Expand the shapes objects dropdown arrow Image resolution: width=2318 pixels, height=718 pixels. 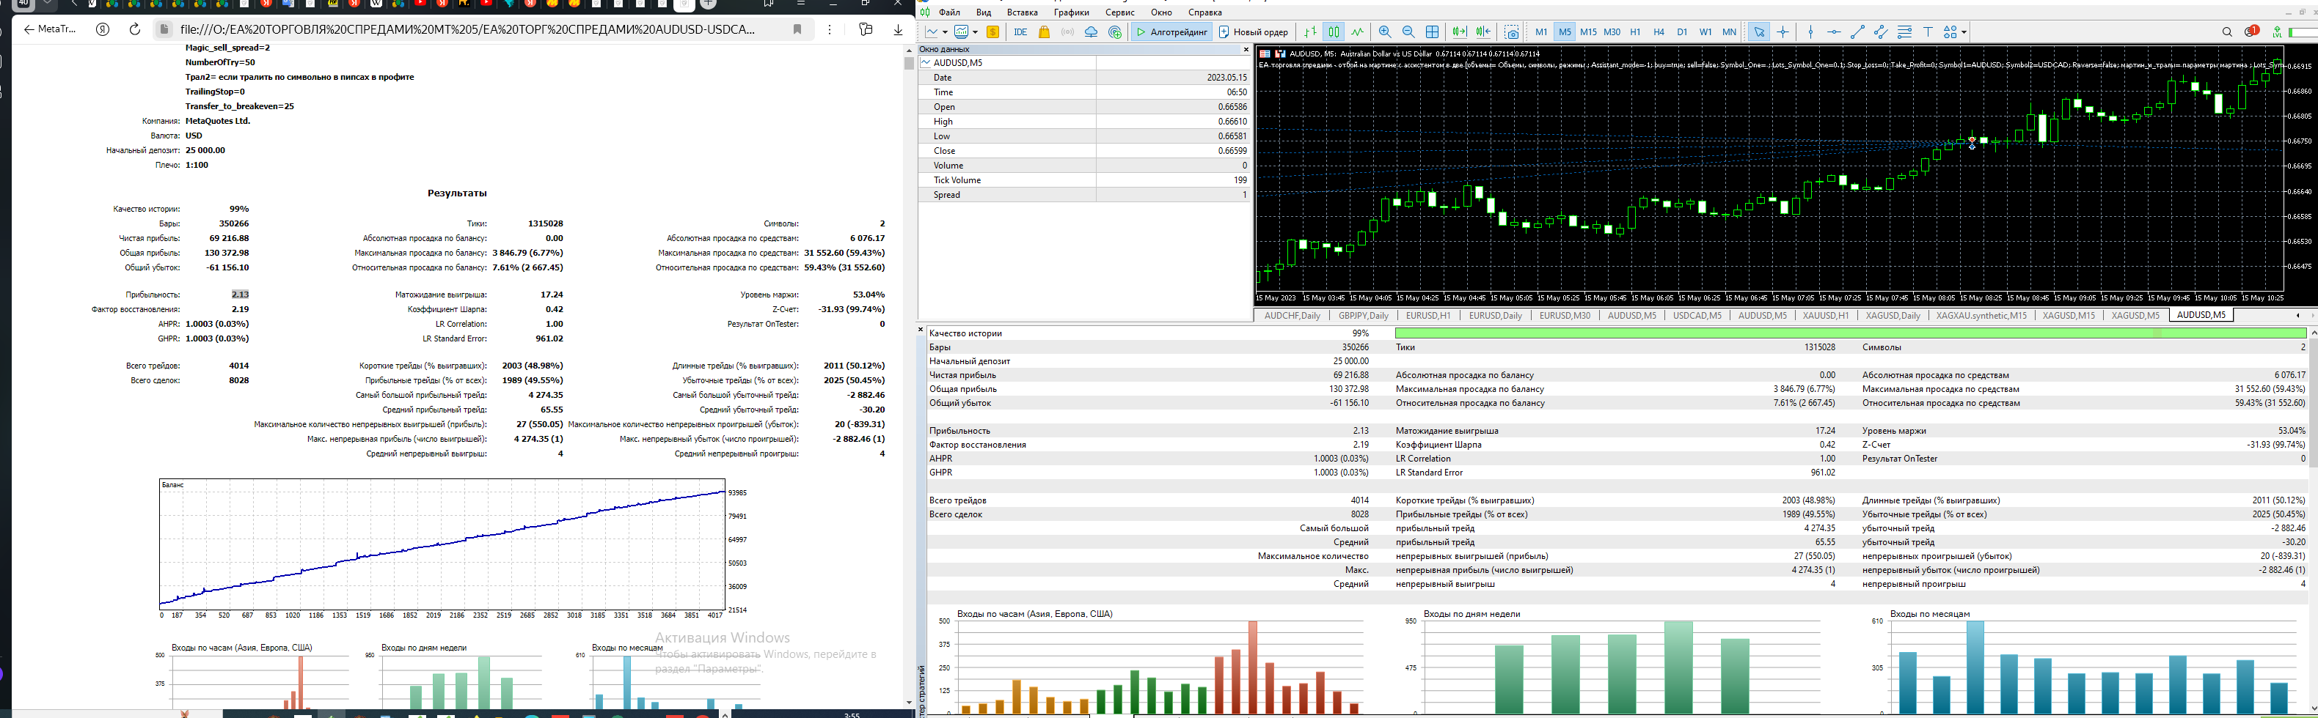1964,32
